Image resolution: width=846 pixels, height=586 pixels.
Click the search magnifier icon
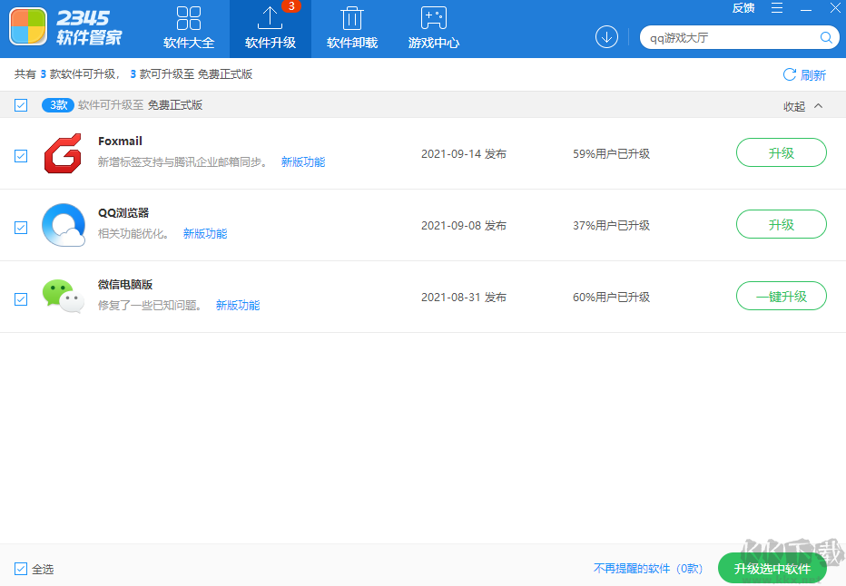point(825,37)
